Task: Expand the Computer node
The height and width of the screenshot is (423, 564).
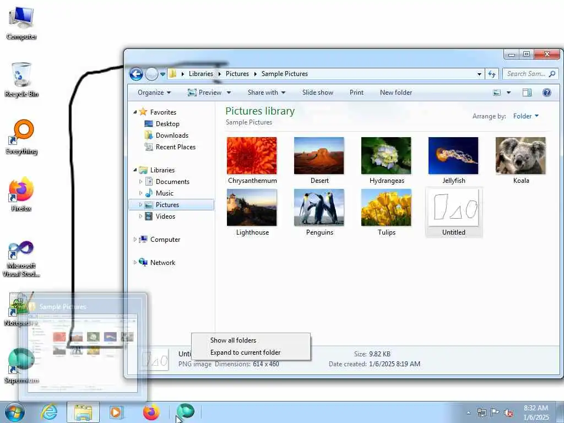Action: click(135, 239)
